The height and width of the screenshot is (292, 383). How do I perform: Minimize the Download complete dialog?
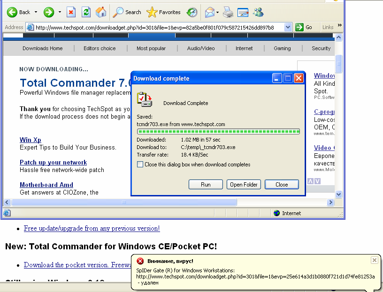coord(277,78)
